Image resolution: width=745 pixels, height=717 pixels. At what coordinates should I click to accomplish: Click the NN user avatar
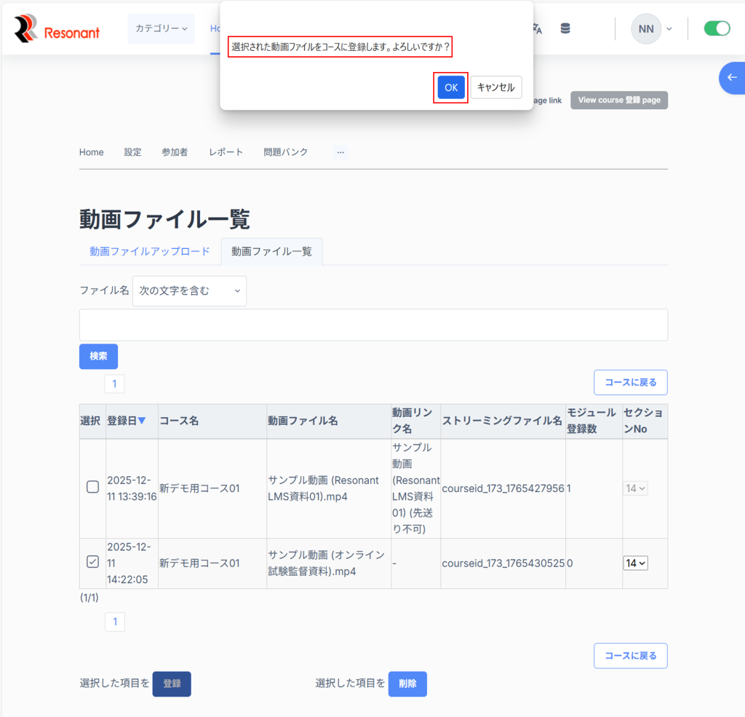tap(645, 29)
